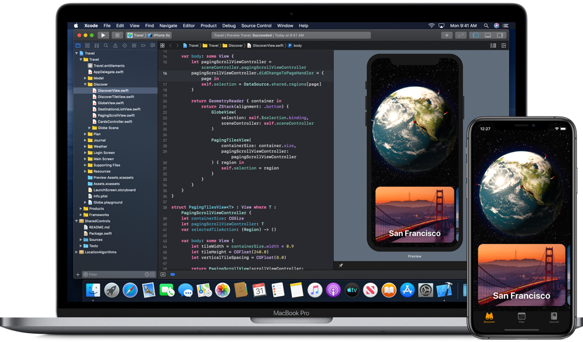Expand the Plan folder
Viewport: 583px width, 342px height.
click(85, 134)
